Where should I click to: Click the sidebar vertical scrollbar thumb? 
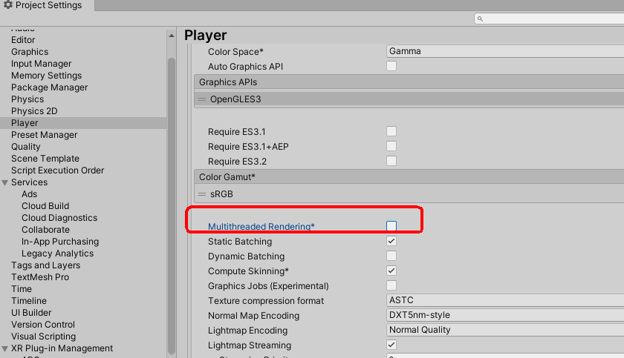click(x=172, y=205)
